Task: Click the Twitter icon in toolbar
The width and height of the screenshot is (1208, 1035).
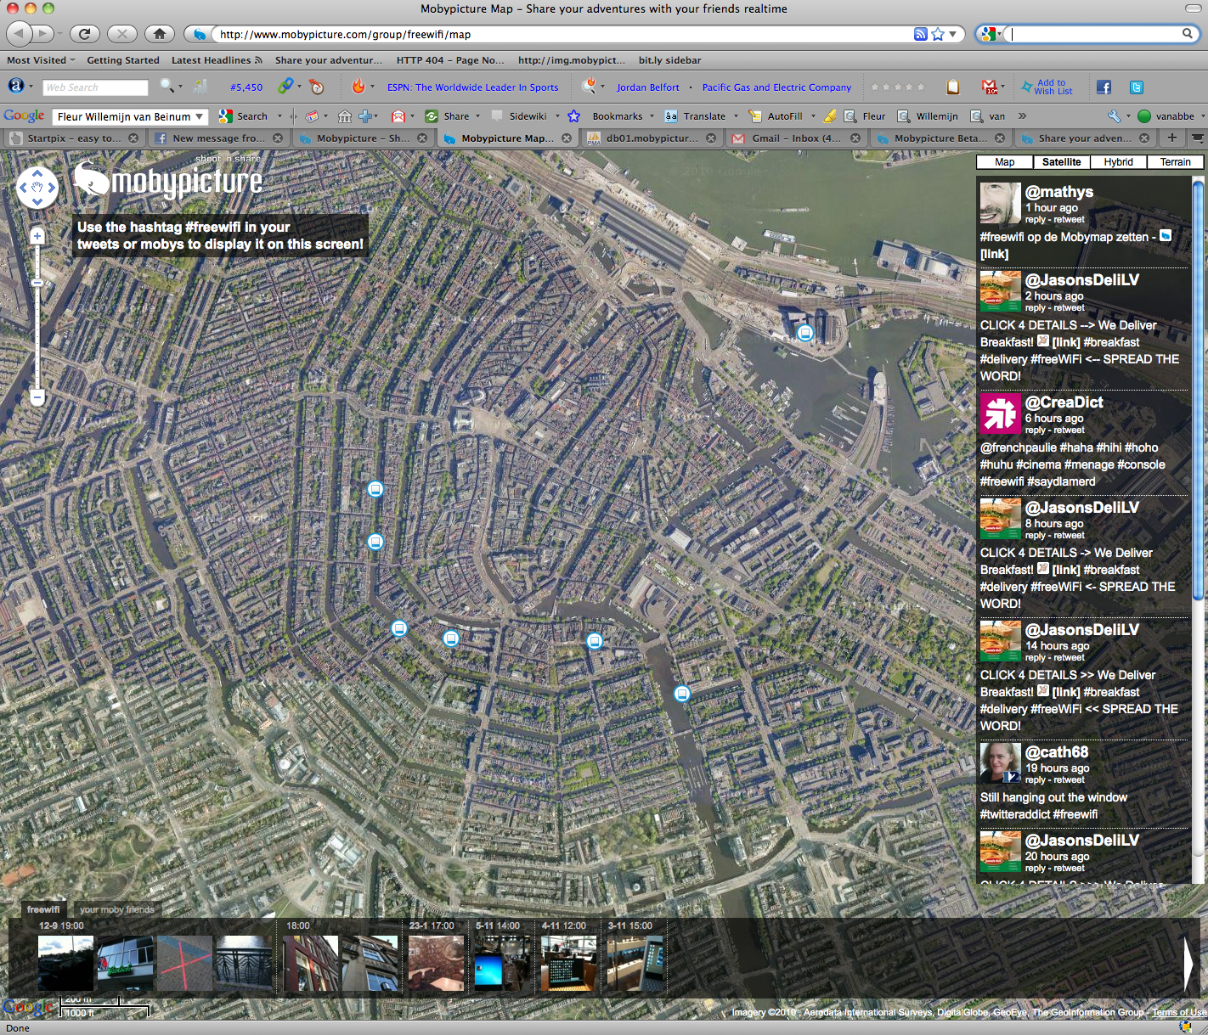Action: tap(1137, 87)
